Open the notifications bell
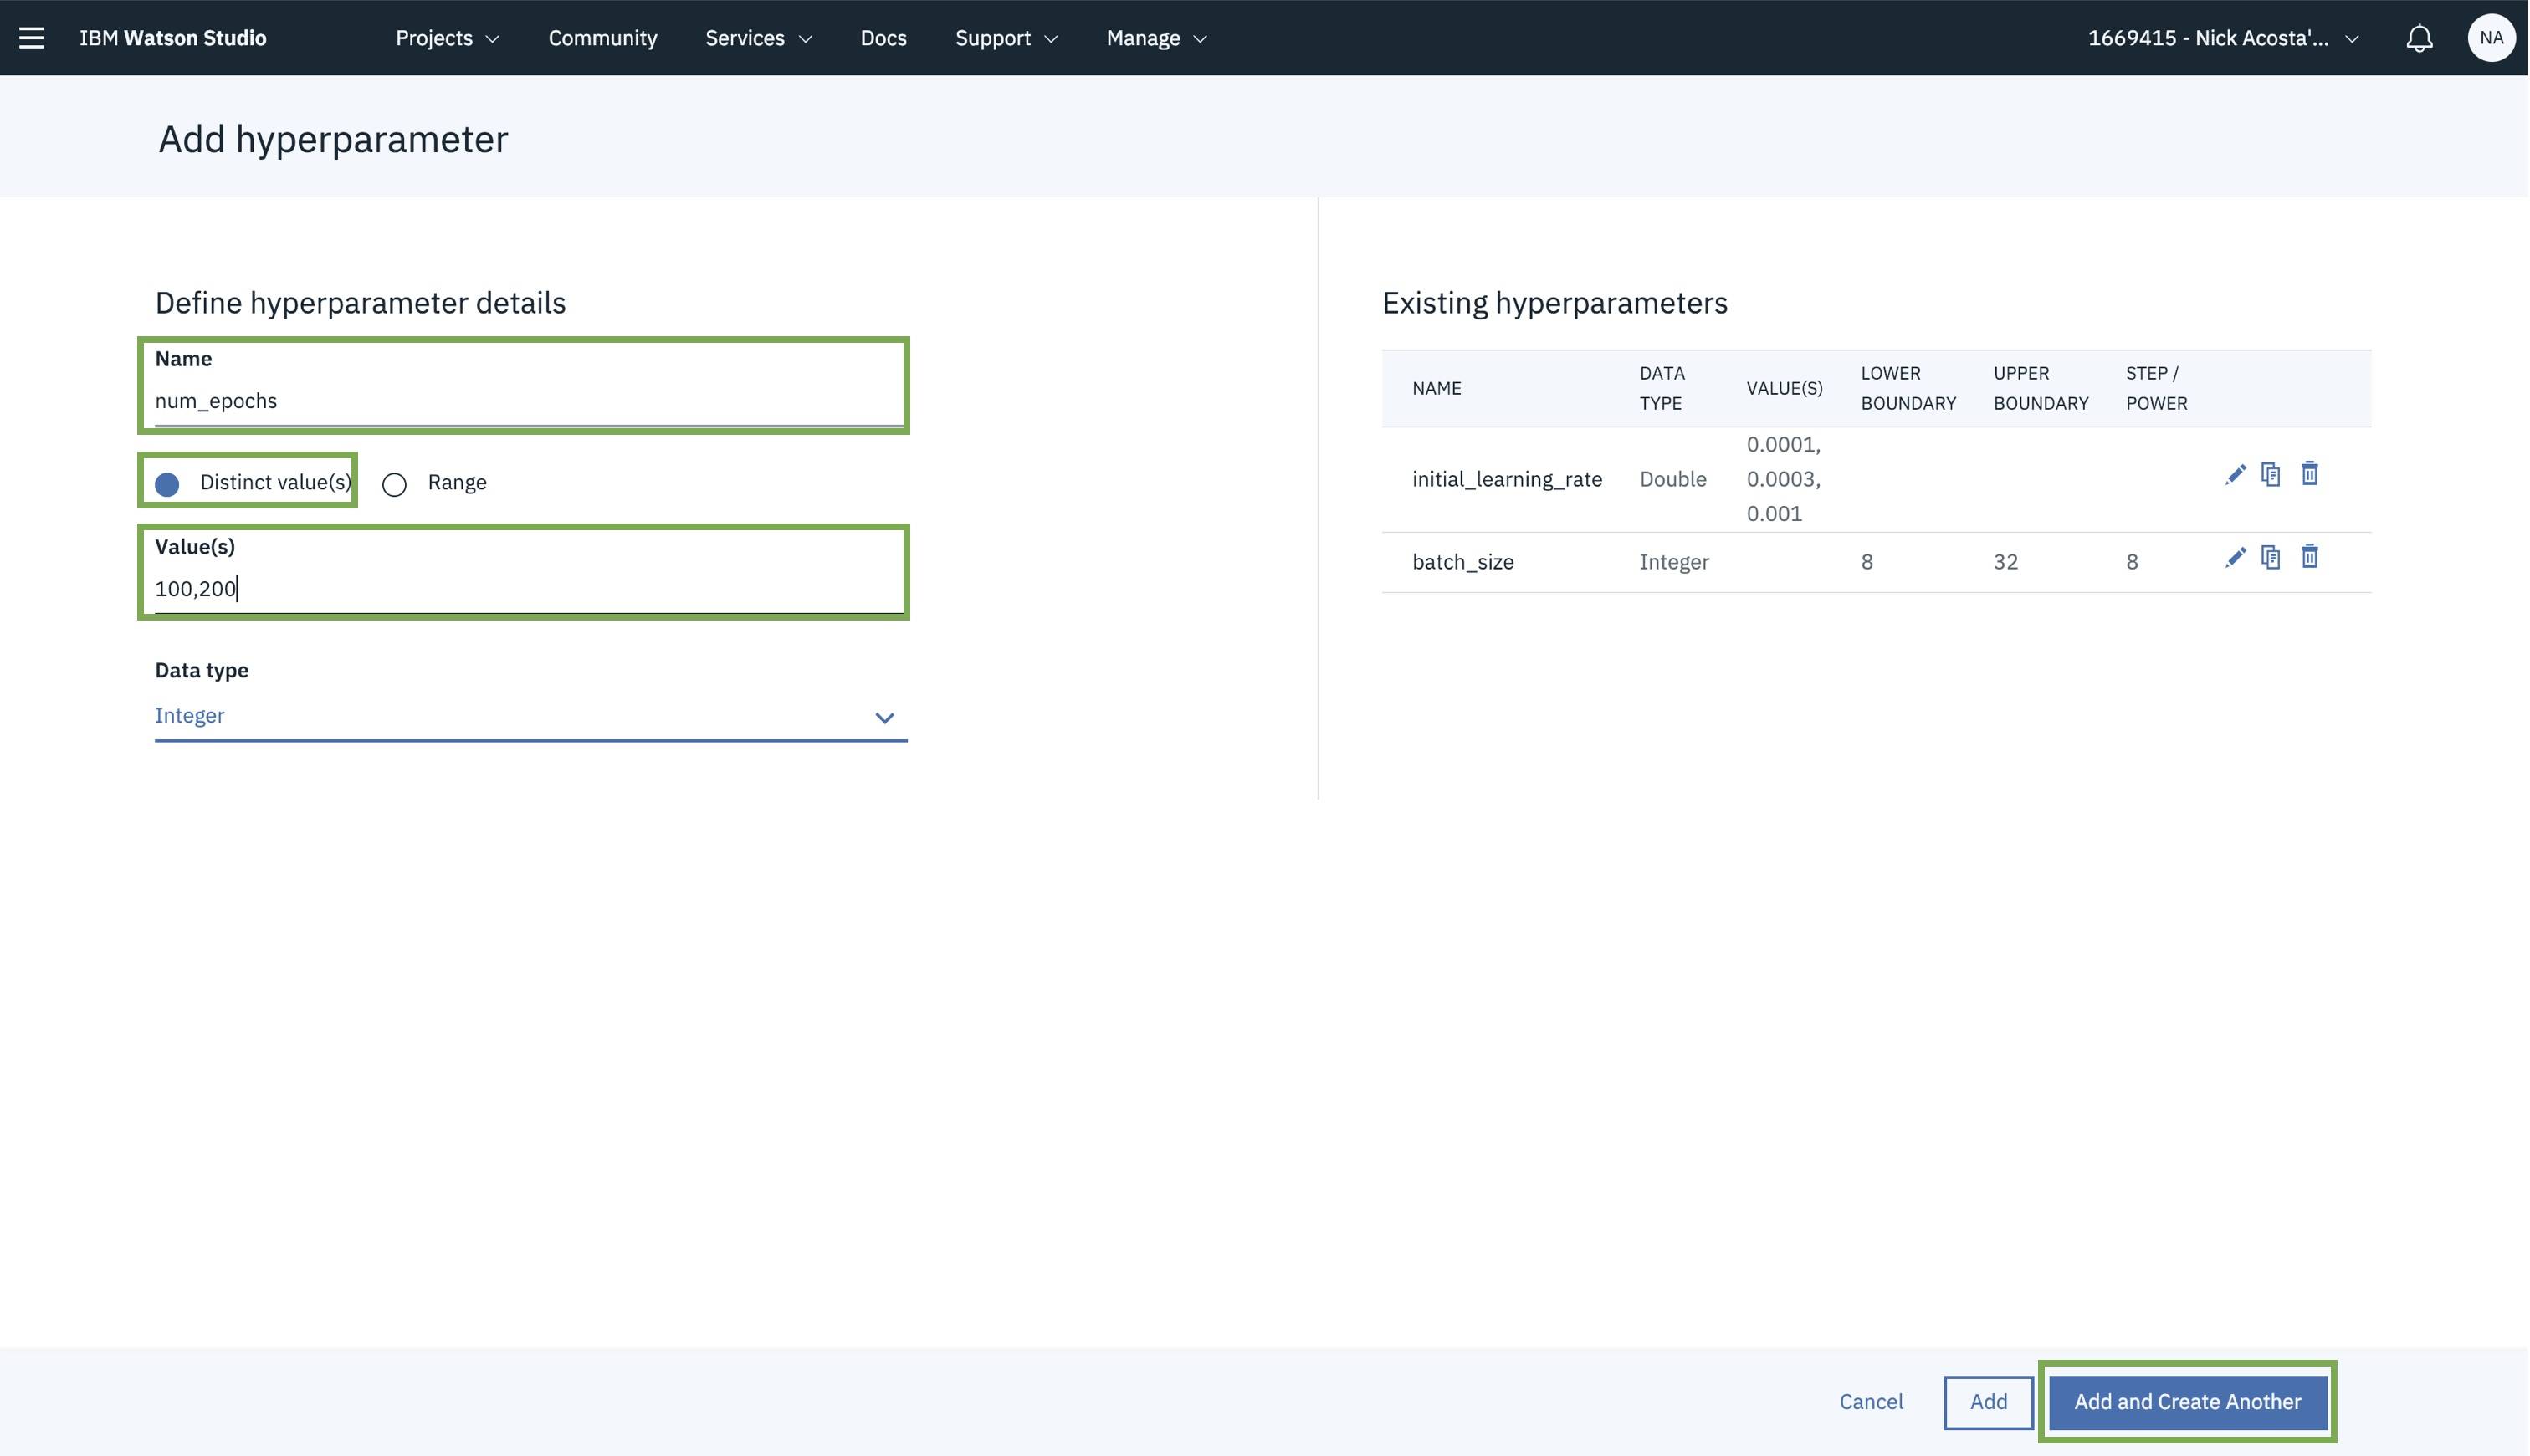 click(x=2419, y=38)
